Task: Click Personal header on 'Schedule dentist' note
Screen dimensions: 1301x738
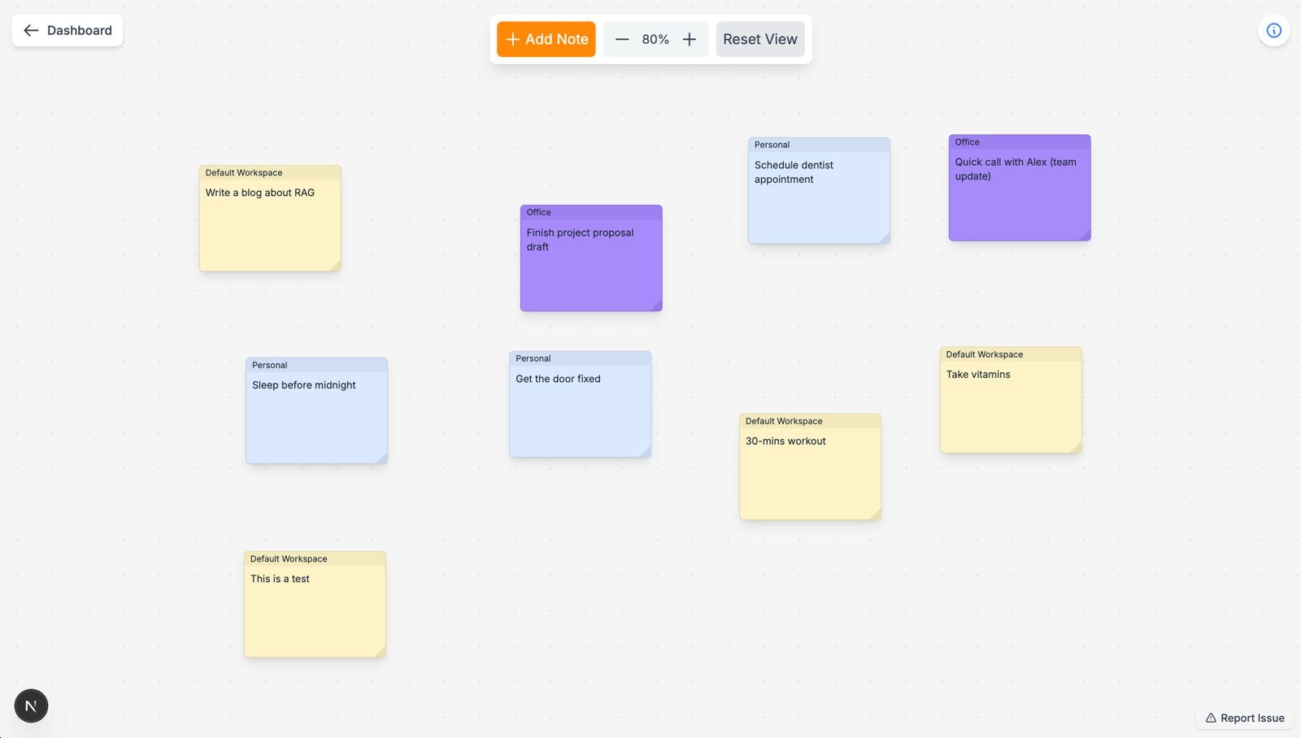Action: (819, 145)
